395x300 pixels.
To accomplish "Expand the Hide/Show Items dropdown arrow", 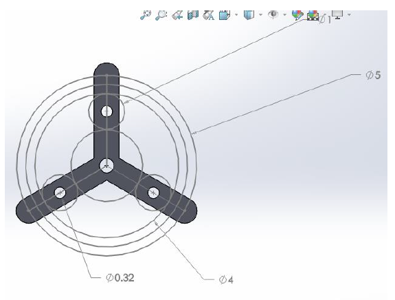I will coord(285,15).
